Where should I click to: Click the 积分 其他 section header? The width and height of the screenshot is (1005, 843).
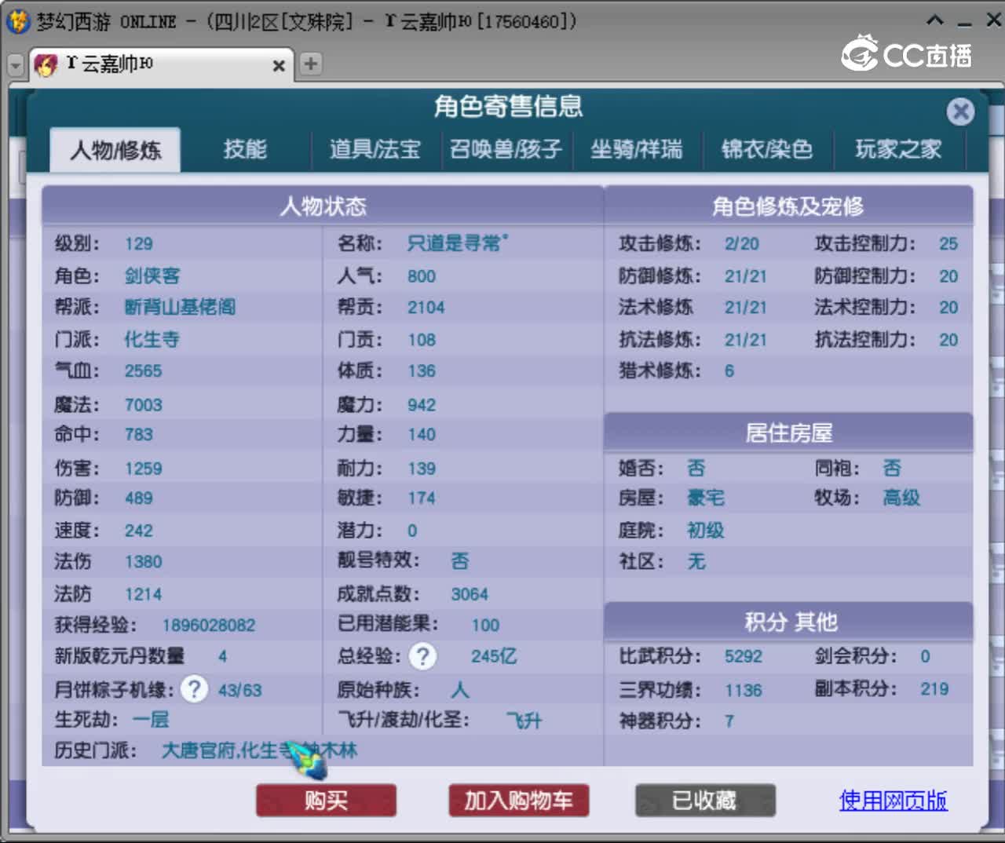click(x=788, y=622)
